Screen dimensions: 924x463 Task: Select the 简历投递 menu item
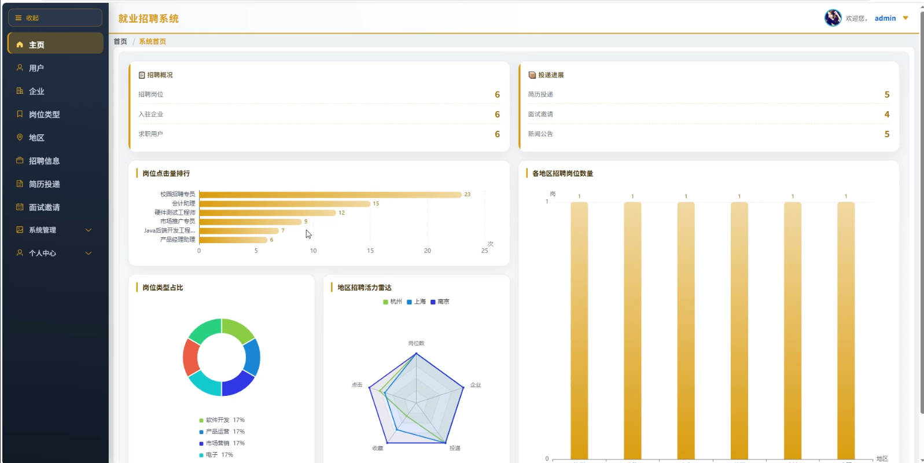pyautogui.click(x=56, y=183)
